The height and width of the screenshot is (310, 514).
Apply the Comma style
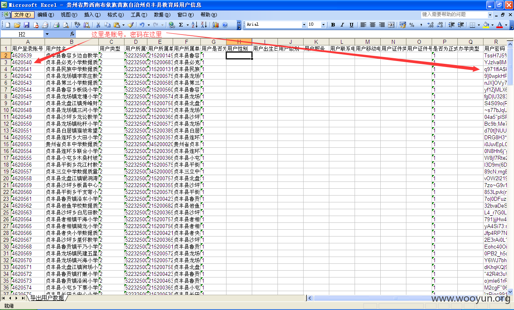click(x=421, y=25)
